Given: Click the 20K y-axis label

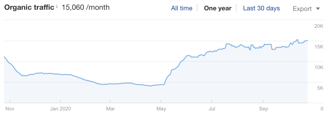Looking at the screenshot, I should pyautogui.click(x=319, y=26).
